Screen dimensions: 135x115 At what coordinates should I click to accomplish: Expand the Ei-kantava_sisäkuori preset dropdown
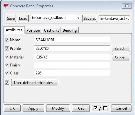pos(78,18)
